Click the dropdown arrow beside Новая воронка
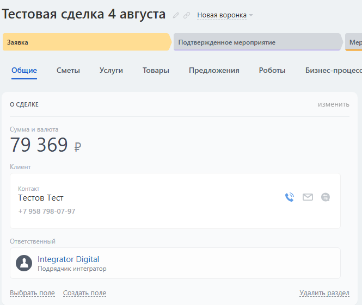The image size is (362, 305). click(x=251, y=15)
